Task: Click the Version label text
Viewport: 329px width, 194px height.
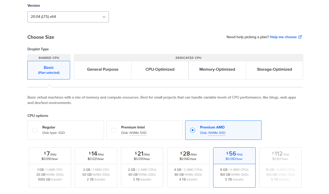Action: 34,5
